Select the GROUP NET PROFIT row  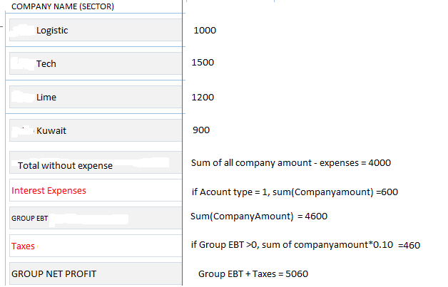pos(54,274)
